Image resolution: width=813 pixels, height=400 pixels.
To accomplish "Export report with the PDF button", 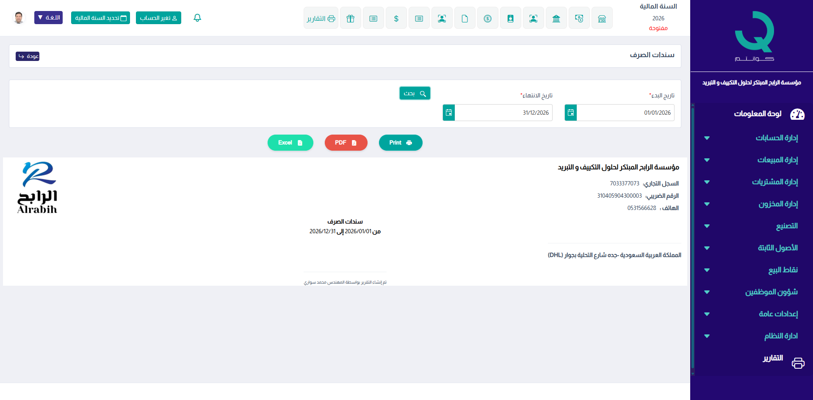I will 346,143.
